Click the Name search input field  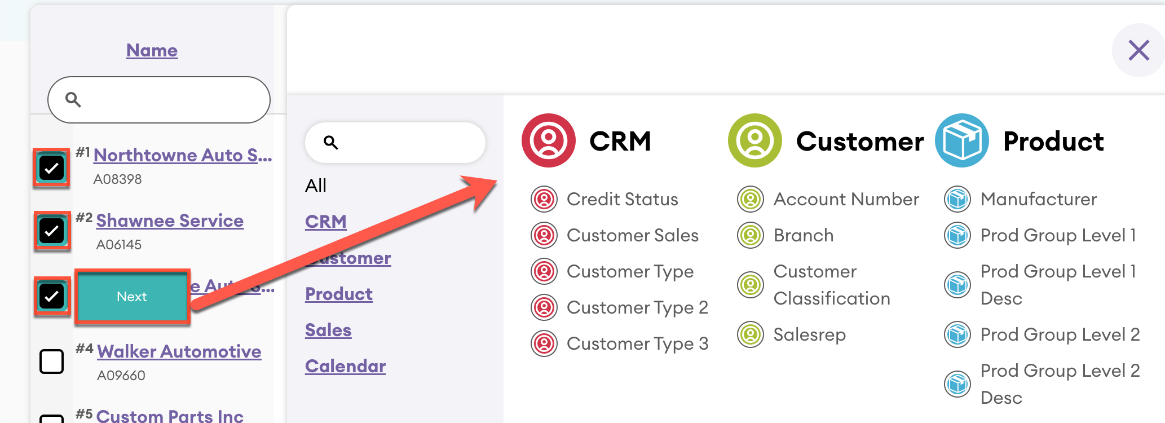[169, 100]
